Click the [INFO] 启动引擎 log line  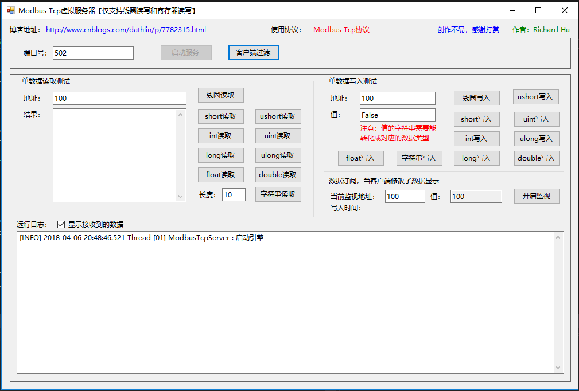[x=141, y=238]
